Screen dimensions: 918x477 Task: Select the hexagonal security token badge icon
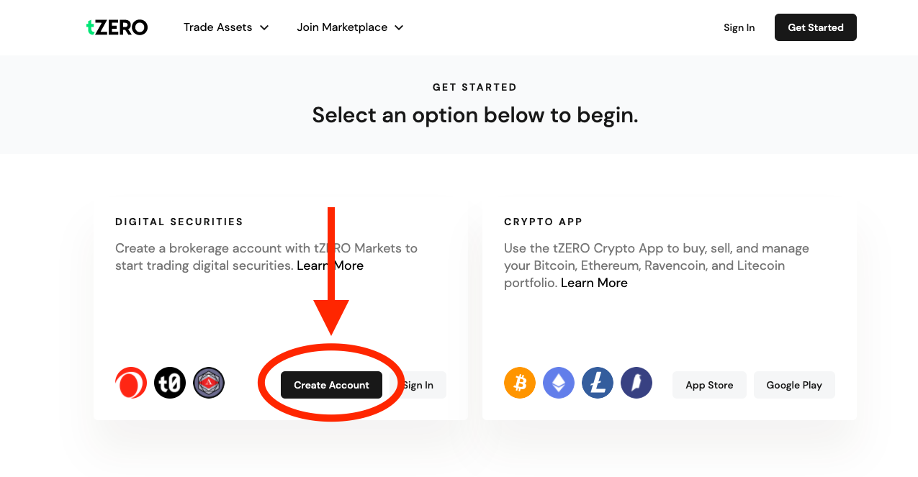click(209, 382)
